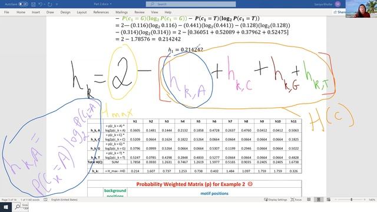This screenshot has height=212, width=377.
Task: Toggle the AutoSave switch
Action: tap(23, 4)
